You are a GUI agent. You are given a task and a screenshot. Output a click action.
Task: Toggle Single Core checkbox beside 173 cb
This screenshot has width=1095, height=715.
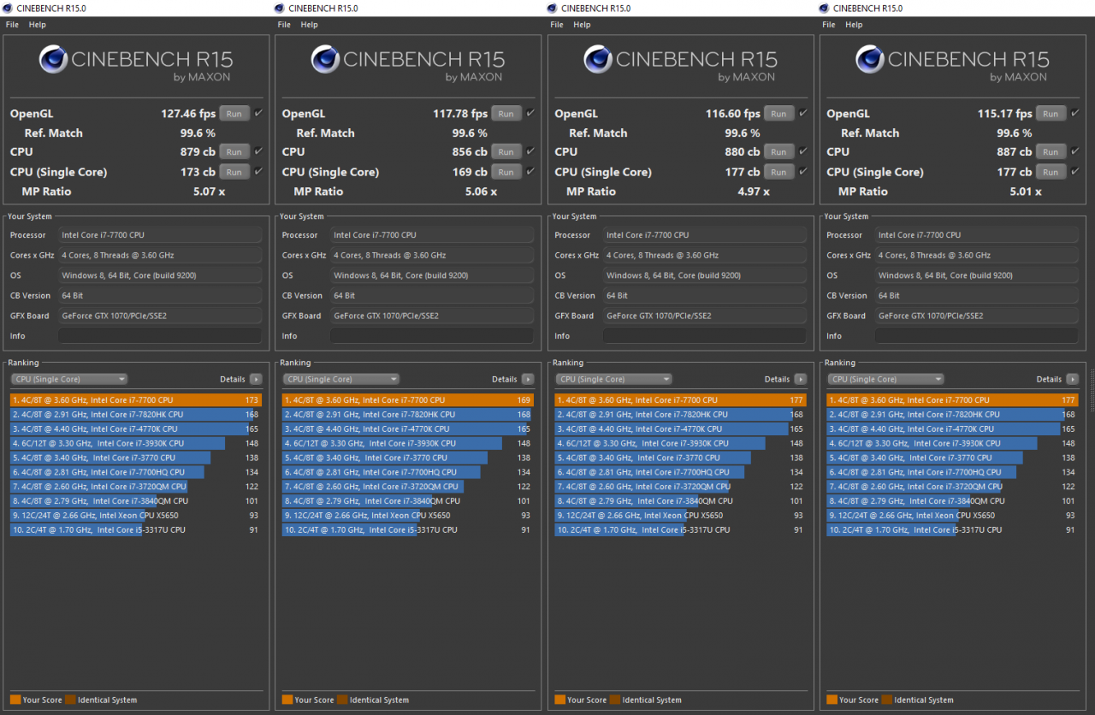[259, 171]
